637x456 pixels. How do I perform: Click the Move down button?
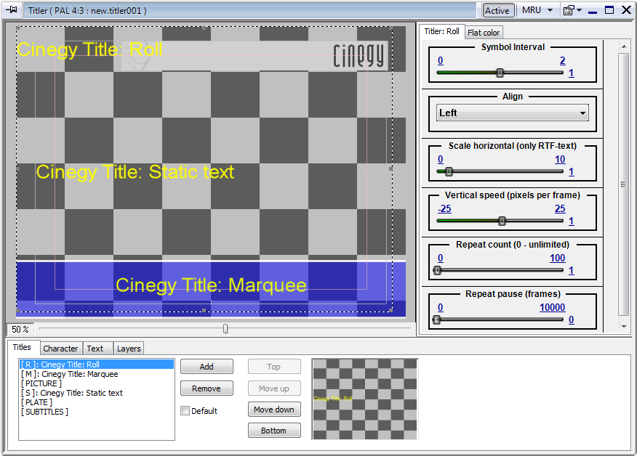[x=274, y=410]
